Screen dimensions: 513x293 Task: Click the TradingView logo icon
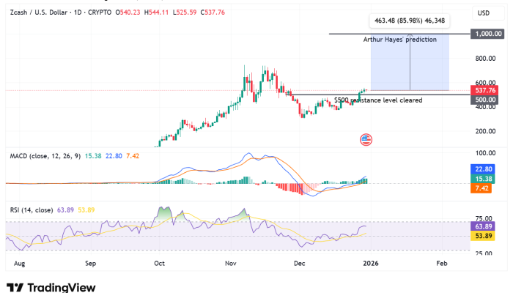[x=14, y=286]
